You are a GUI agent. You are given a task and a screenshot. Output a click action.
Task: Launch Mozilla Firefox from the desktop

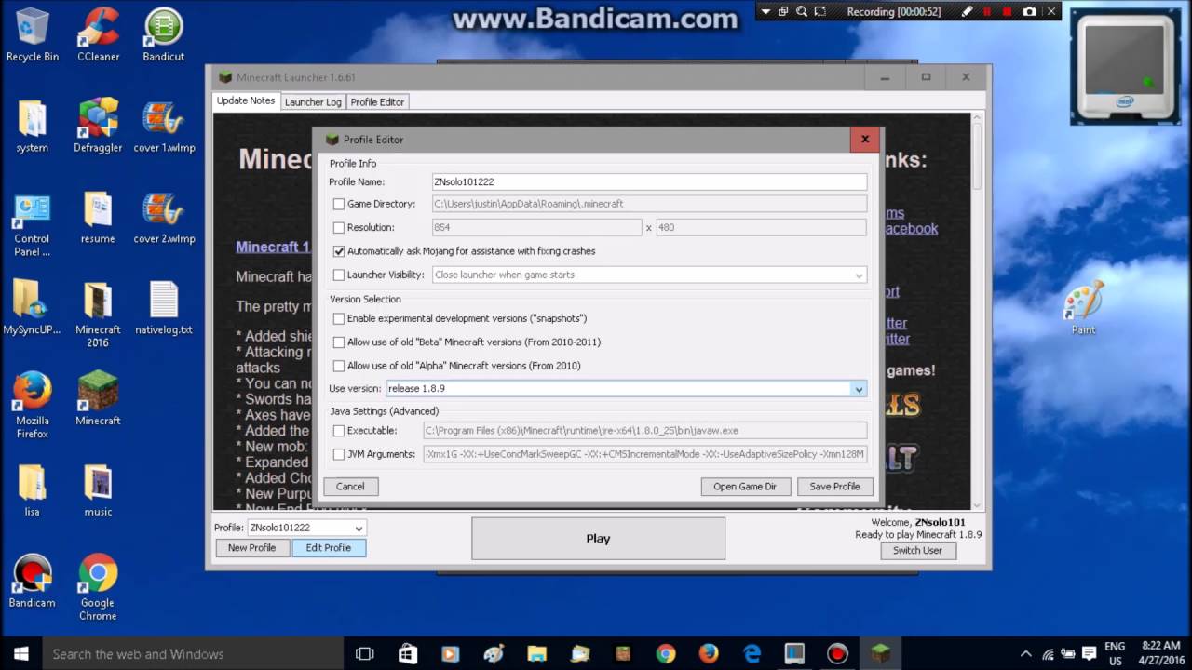32,406
